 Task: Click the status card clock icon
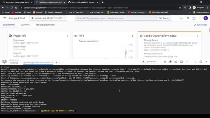pyautogui.click(x=141, y=36)
